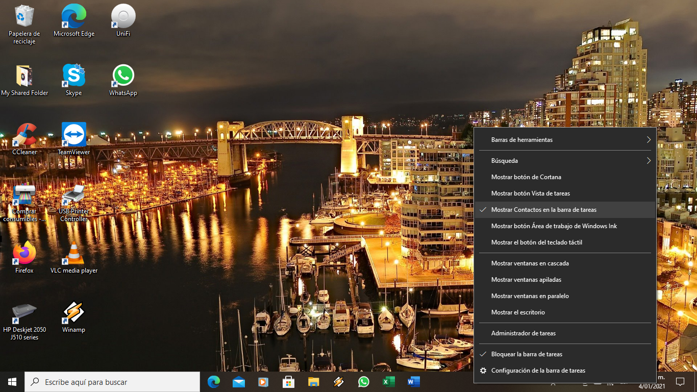Viewport: 697px width, 392px height.
Task: Open the Windows Start button
Action: (x=12, y=381)
